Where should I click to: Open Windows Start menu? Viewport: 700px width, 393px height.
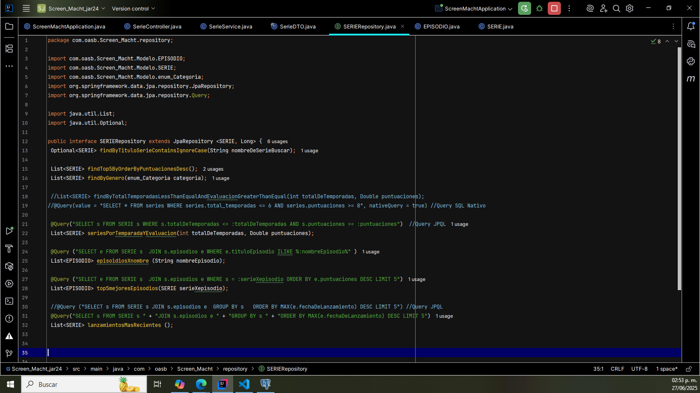click(10, 384)
